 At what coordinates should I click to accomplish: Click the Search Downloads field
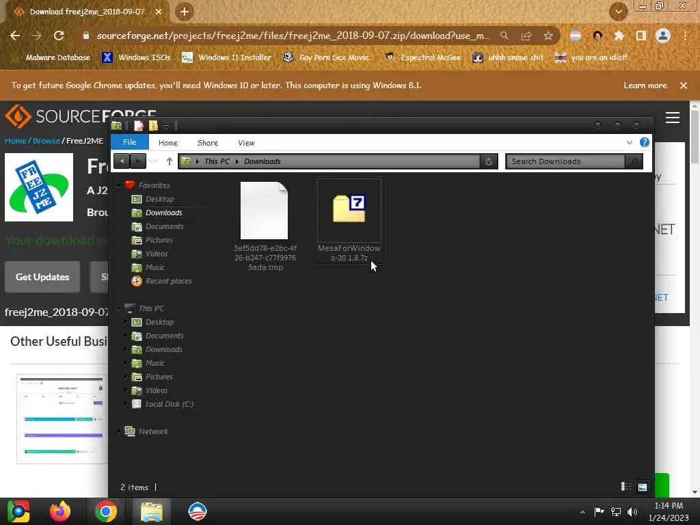(x=565, y=161)
